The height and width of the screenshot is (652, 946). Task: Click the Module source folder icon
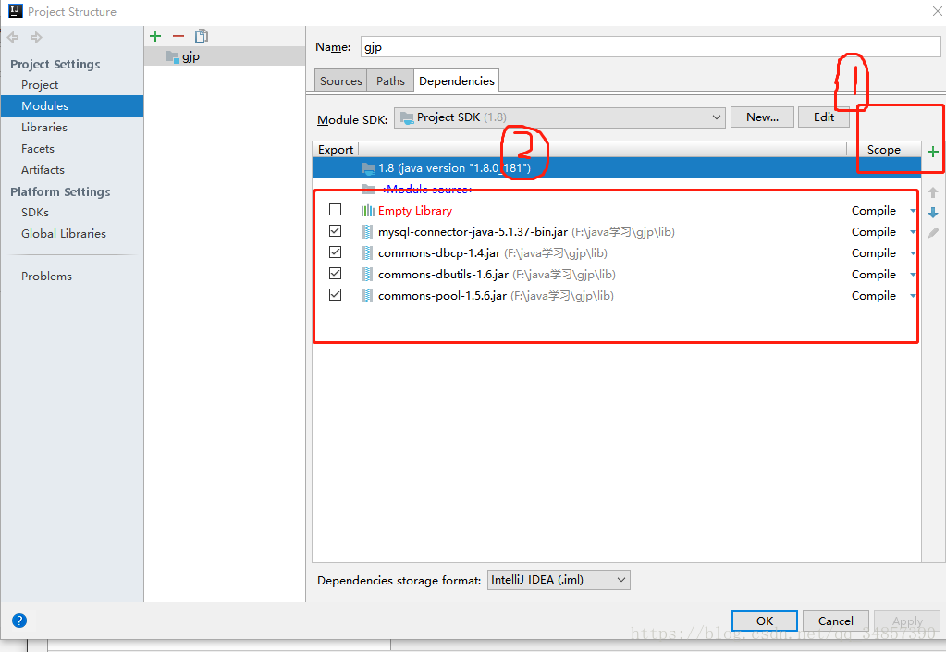(367, 190)
